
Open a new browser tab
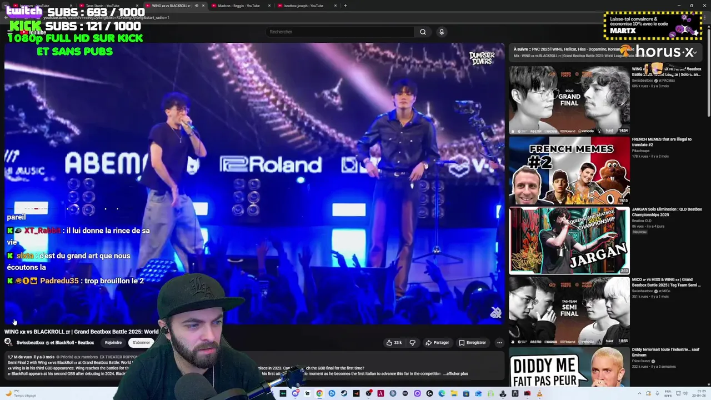(346, 6)
